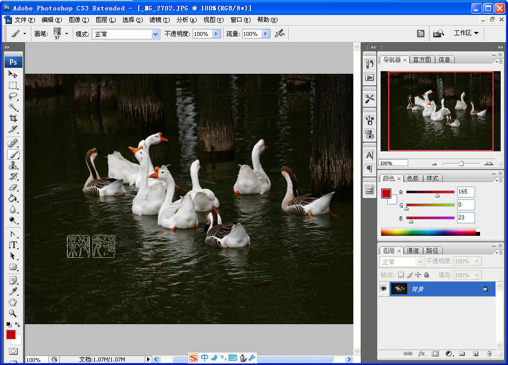The width and height of the screenshot is (508, 365).
Task: Open the 滤镜 menu
Action: (157, 20)
